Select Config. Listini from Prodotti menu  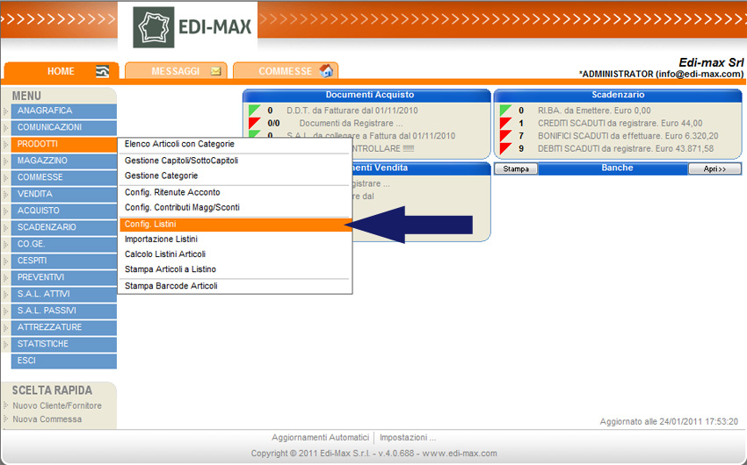tap(149, 225)
